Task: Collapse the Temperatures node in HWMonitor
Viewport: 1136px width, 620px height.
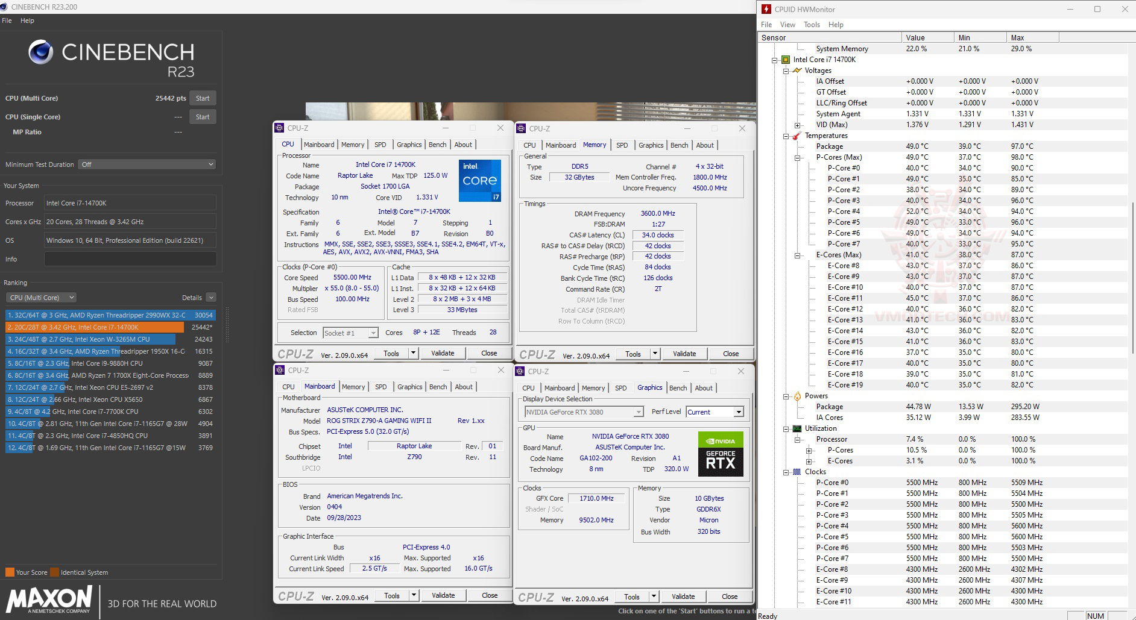Action: pyautogui.click(x=786, y=136)
